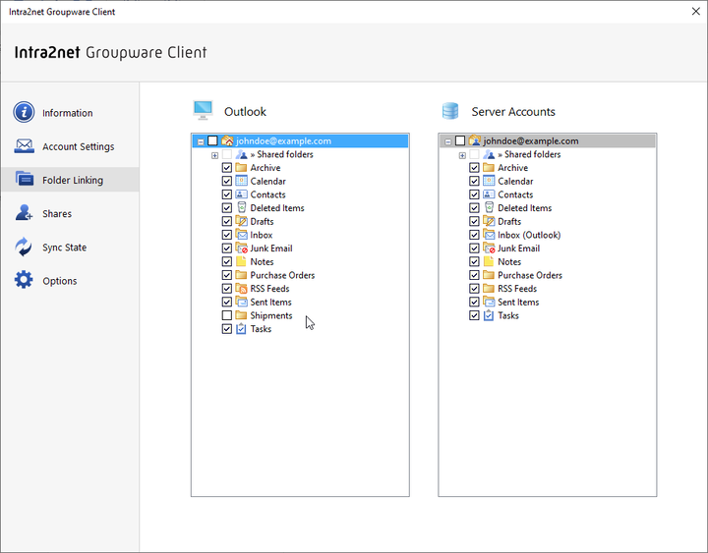Click the Folder Linking sidebar icon

pyautogui.click(x=25, y=179)
